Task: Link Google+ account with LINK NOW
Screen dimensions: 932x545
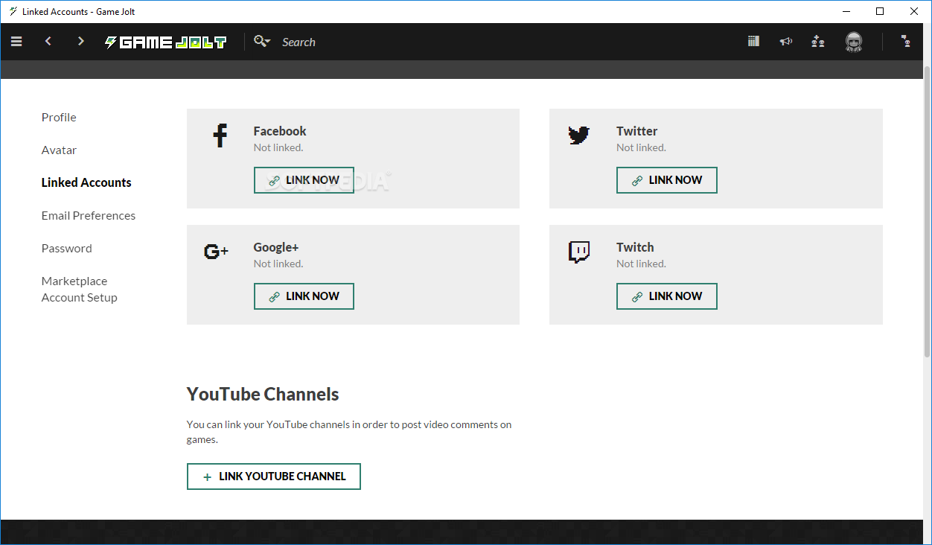Action: [304, 296]
